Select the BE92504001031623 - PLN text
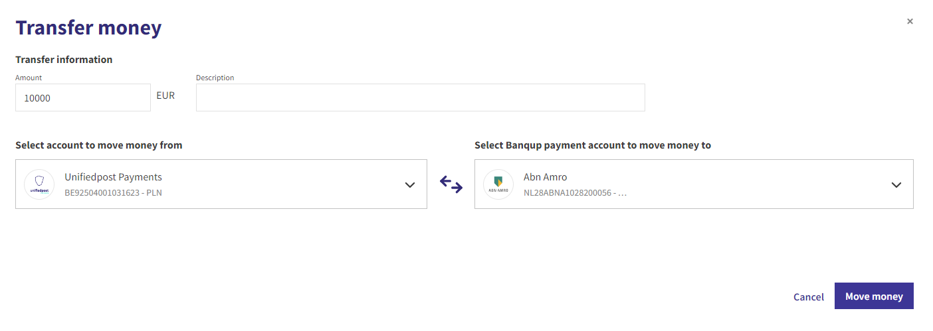Viewport: 933px width, 331px height. point(113,193)
